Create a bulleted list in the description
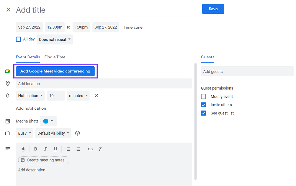 click(78, 149)
